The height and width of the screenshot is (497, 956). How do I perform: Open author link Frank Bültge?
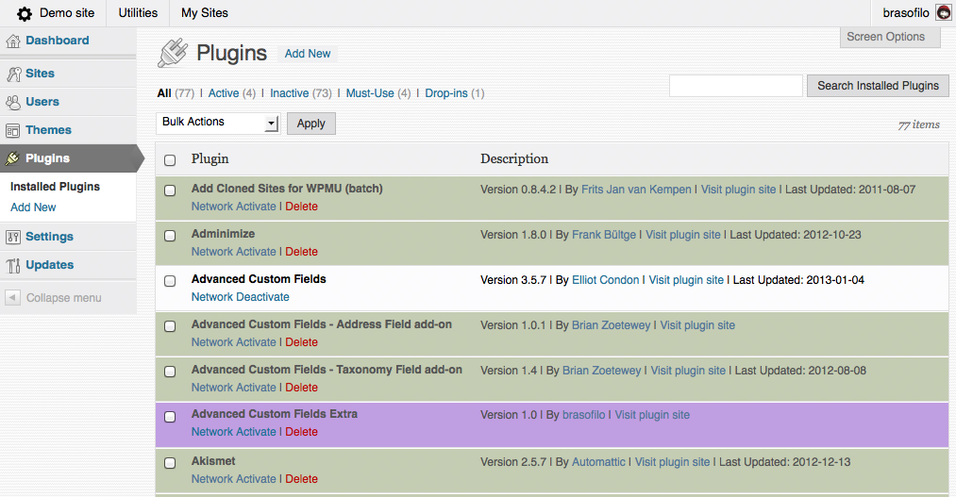coord(604,235)
